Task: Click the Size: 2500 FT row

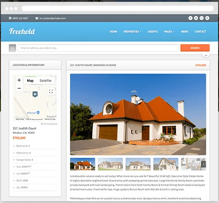Action: click(x=35, y=167)
